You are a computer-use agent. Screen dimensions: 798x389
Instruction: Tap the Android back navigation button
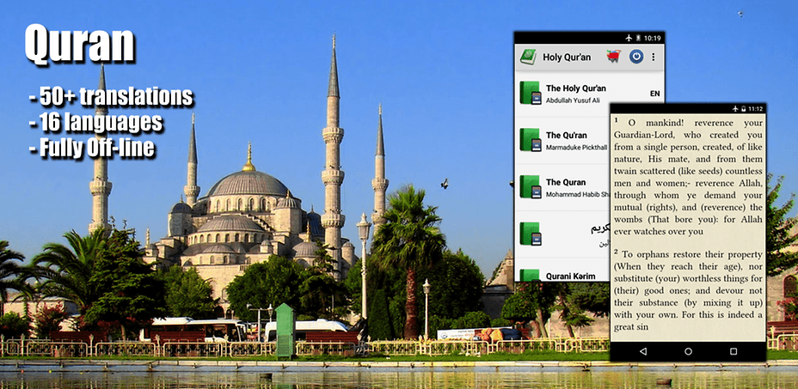[x=642, y=351]
